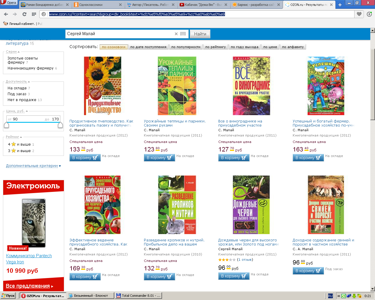The width and height of the screenshot is (375, 300).
Task: Bookmark page with heart icon
Action: pos(359,14)
